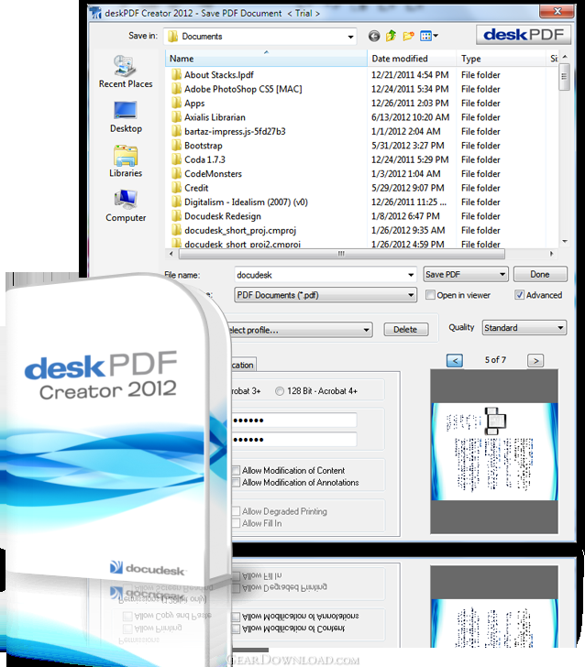Screen dimensions: 585x667
Task: Sort the list by Name column
Action: coord(266,59)
